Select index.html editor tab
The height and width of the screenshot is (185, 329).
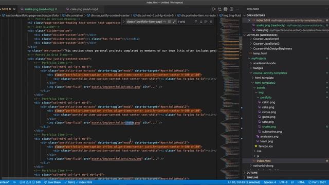pos(4,9)
